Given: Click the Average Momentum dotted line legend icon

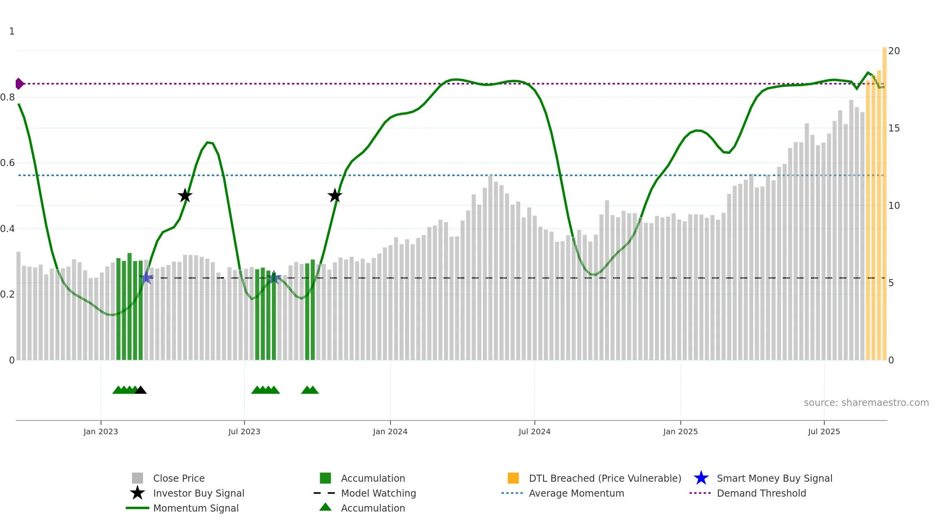Looking at the screenshot, I should click(512, 493).
